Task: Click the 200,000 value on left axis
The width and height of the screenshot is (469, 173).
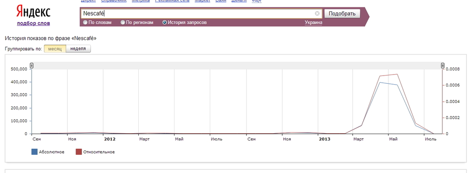Action: point(19,108)
